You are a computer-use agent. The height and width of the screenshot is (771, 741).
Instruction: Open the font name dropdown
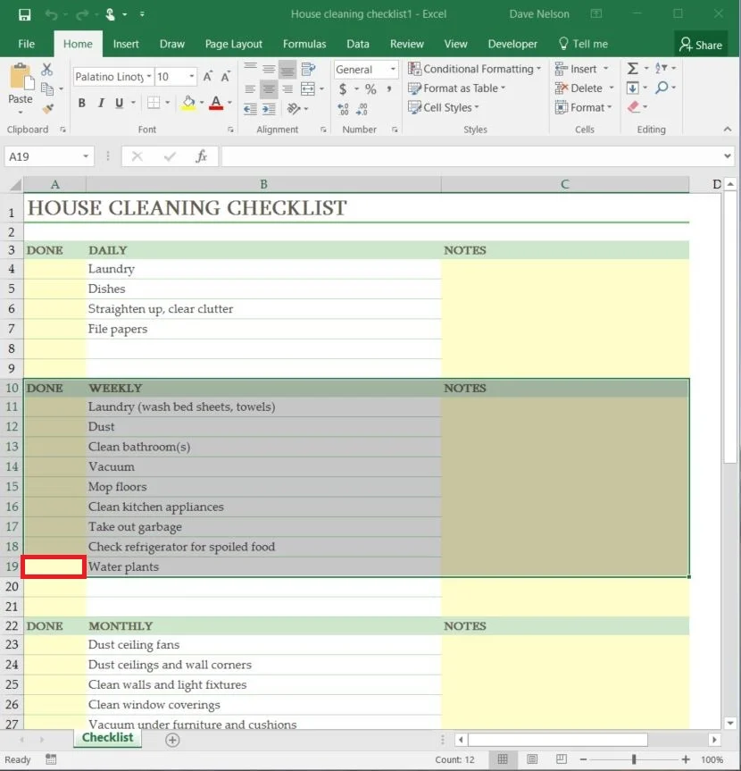pyautogui.click(x=149, y=77)
